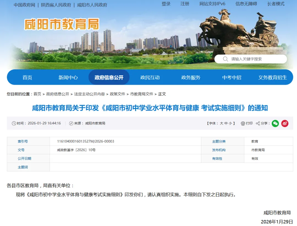Click the magnifying glass search icon

point(225,59)
